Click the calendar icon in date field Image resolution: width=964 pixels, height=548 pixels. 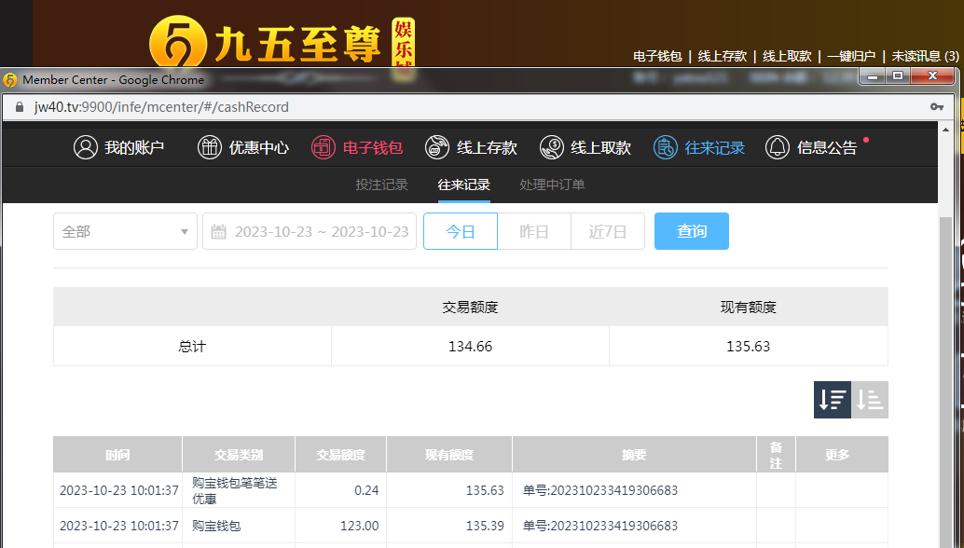(219, 231)
